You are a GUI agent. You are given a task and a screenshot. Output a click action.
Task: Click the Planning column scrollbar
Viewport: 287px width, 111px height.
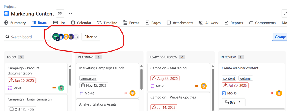point(141,79)
